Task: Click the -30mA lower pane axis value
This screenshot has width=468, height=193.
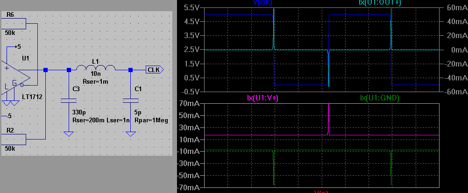Action: click(188, 163)
